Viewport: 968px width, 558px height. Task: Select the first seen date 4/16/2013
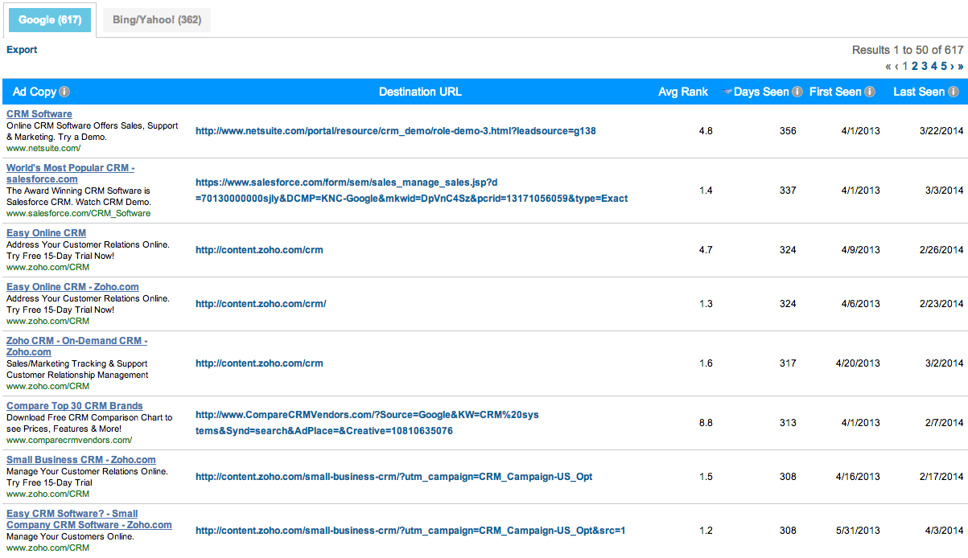[x=858, y=477]
